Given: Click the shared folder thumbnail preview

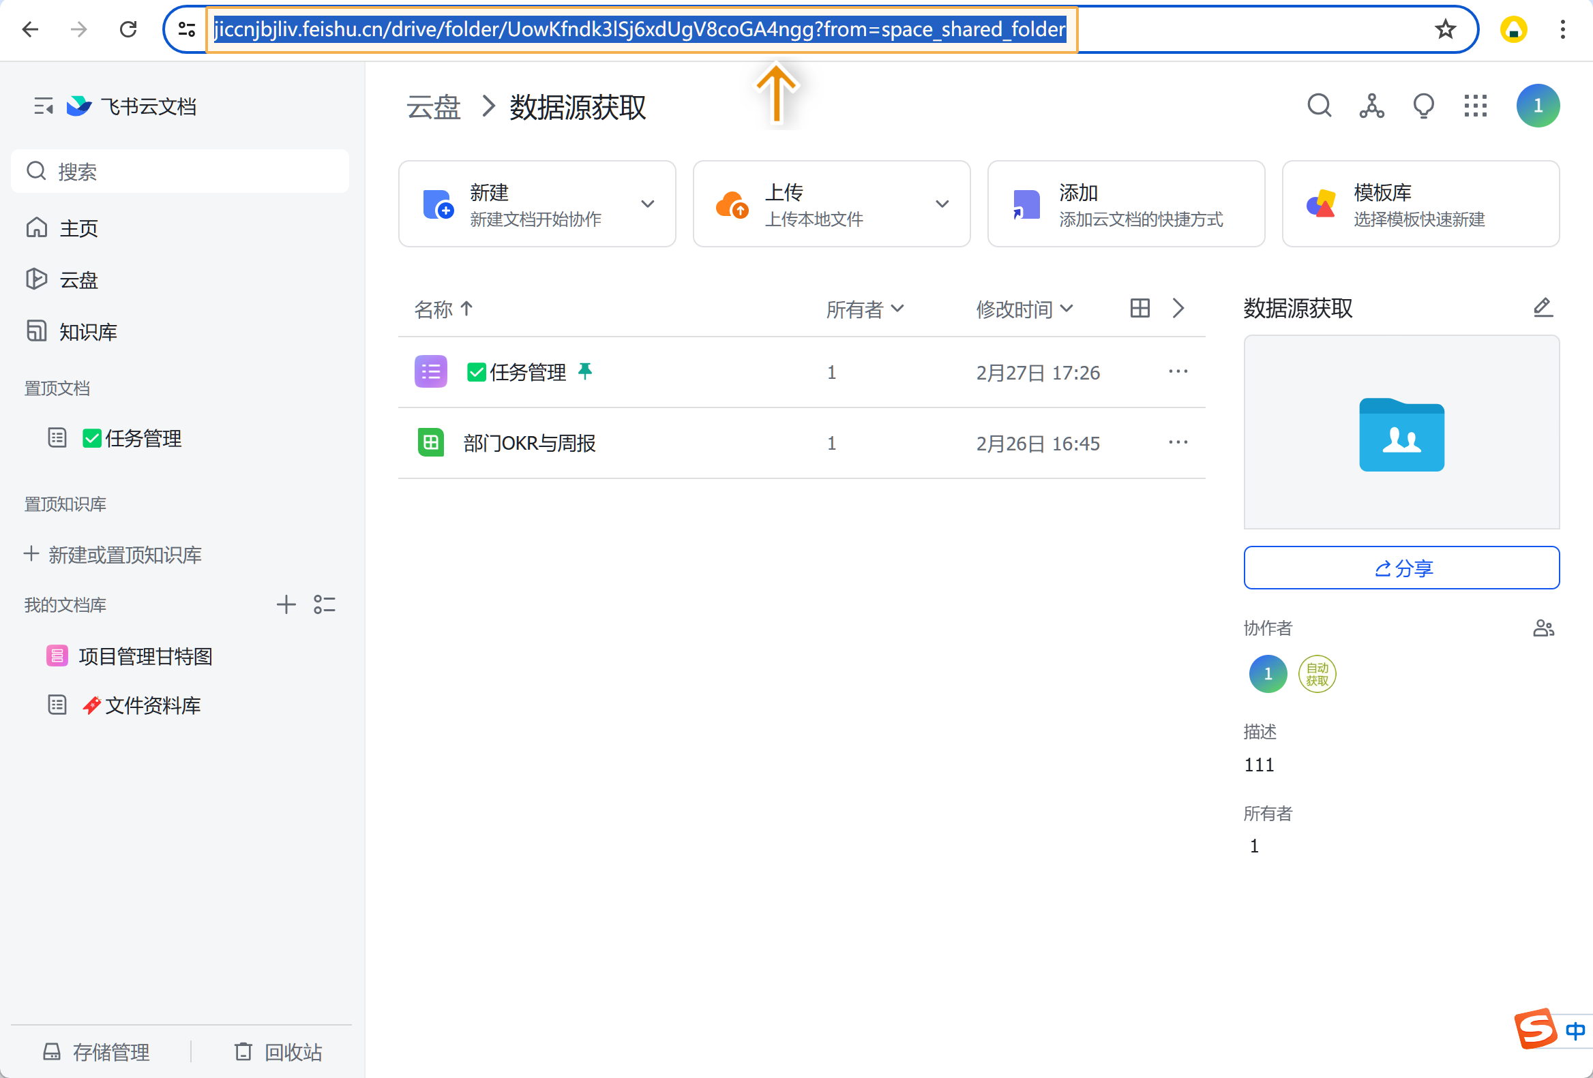Looking at the screenshot, I should [1401, 432].
